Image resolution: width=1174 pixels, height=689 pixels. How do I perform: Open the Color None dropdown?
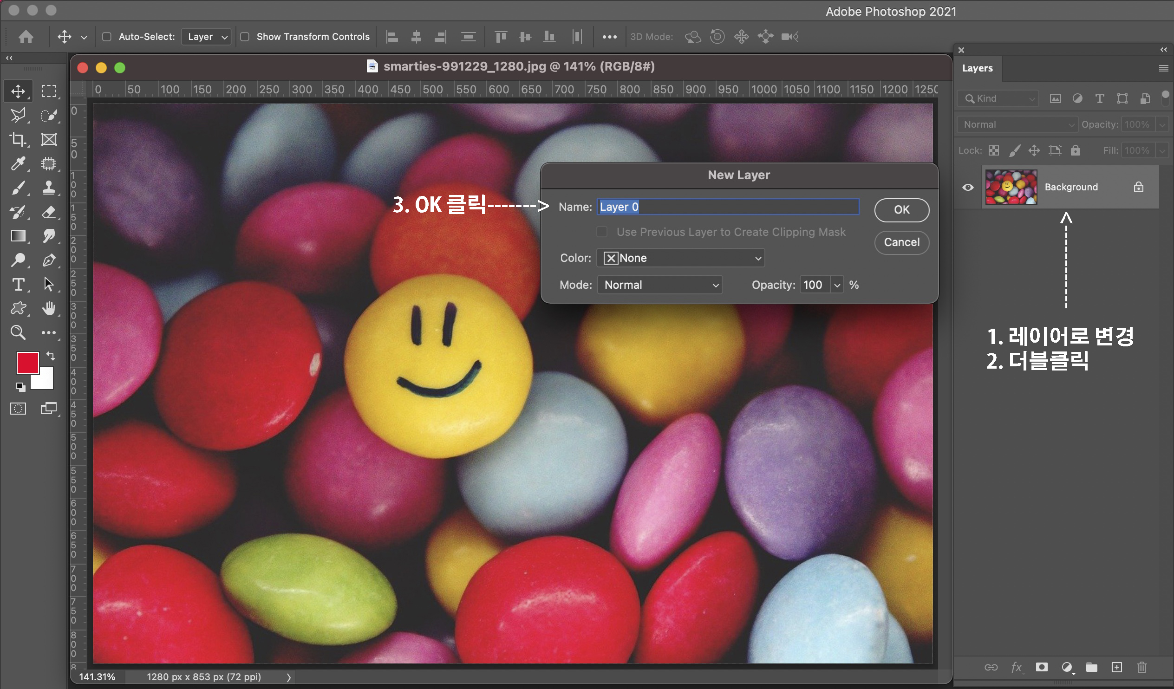pyautogui.click(x=681, y=258)
